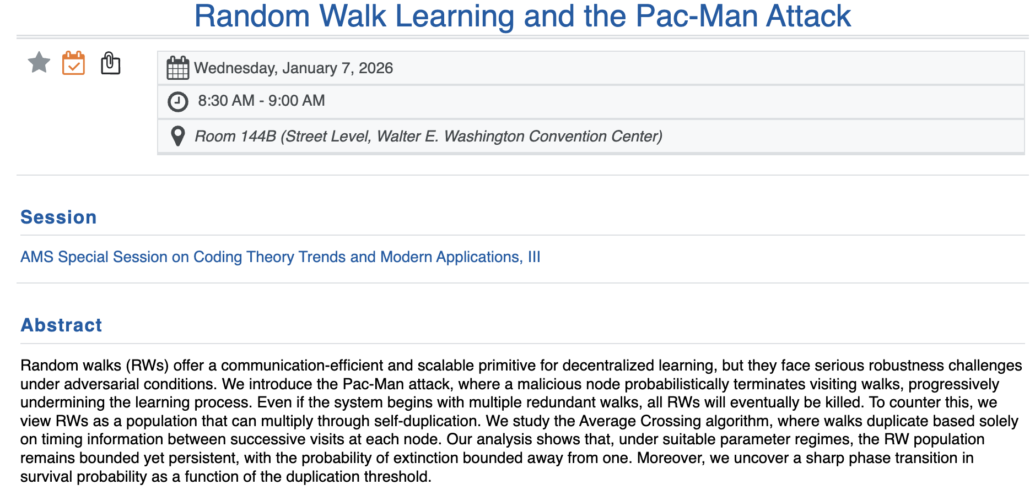Click the first line of the abstract
Image resolution: width=1035 pixels, height=490 pixels.
[x=521, y=366]
